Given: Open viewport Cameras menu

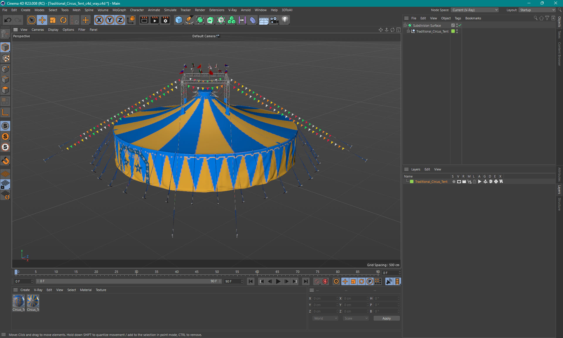Looking at the screenshot, I should point(38,30).
